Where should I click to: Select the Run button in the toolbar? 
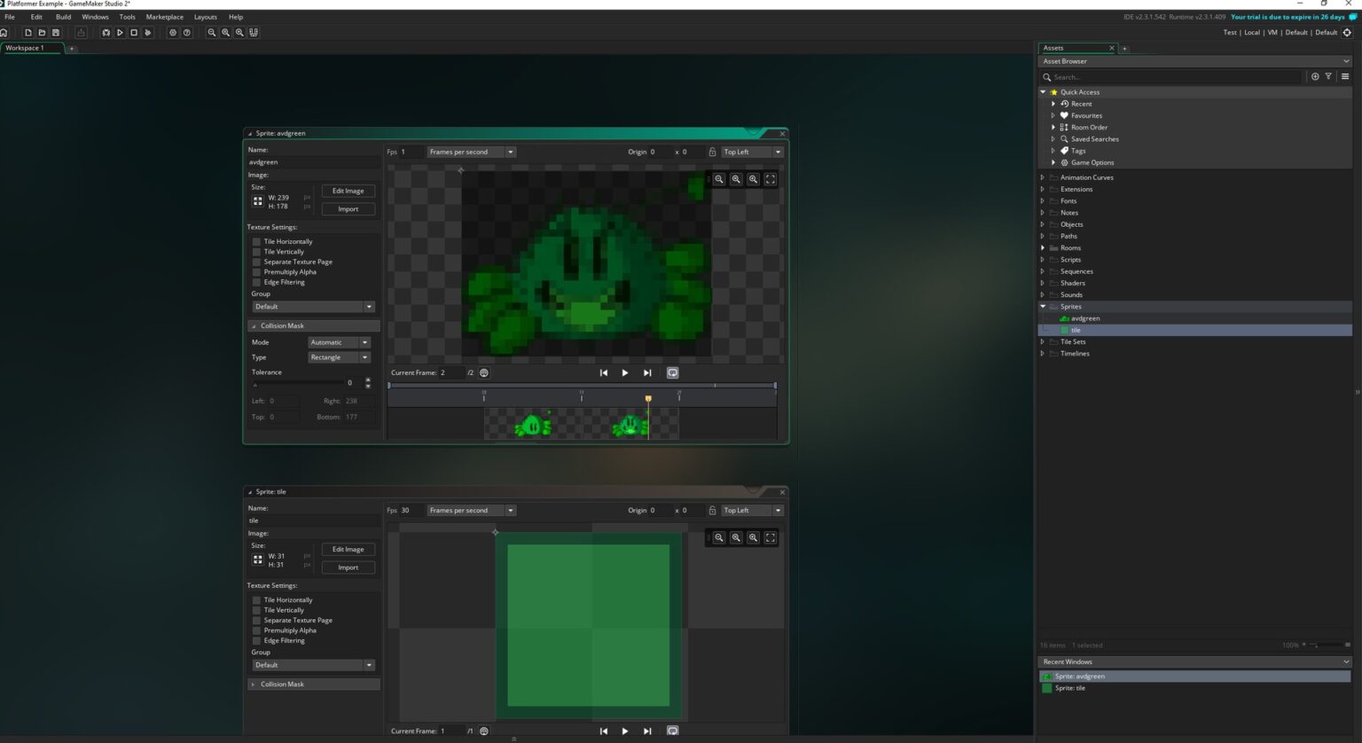click(x=121, y=33)
